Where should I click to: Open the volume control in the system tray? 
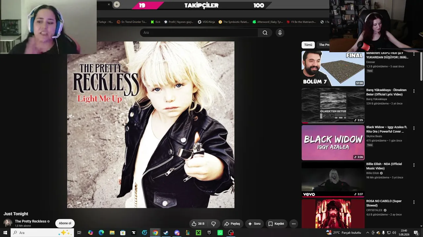394,233
